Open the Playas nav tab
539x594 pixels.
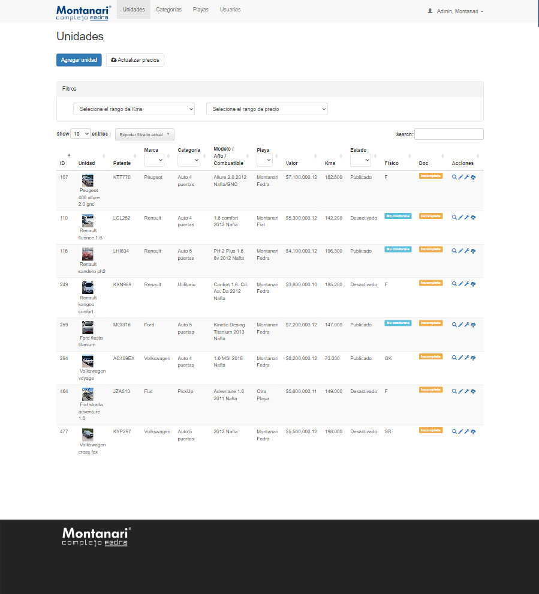click(201, 10)
